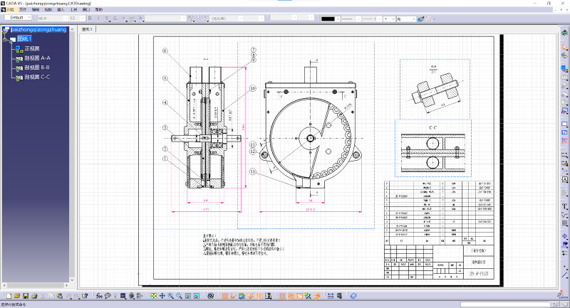
Task: Zoom out with magnifier minus icon
Action: point(180,296)
